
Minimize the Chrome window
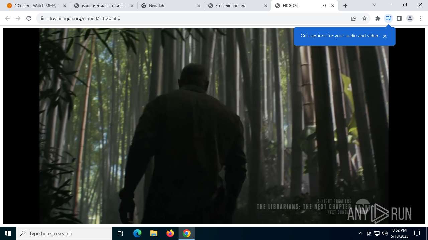(x=390, y=5)
